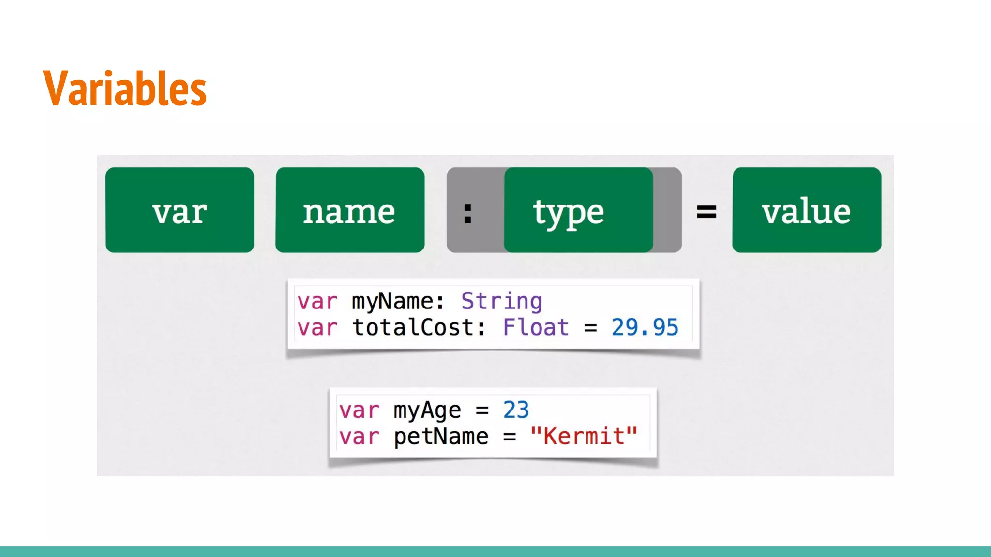
Task: Click the 'var' keyword before myAge
Action: (x=359, y=411)
